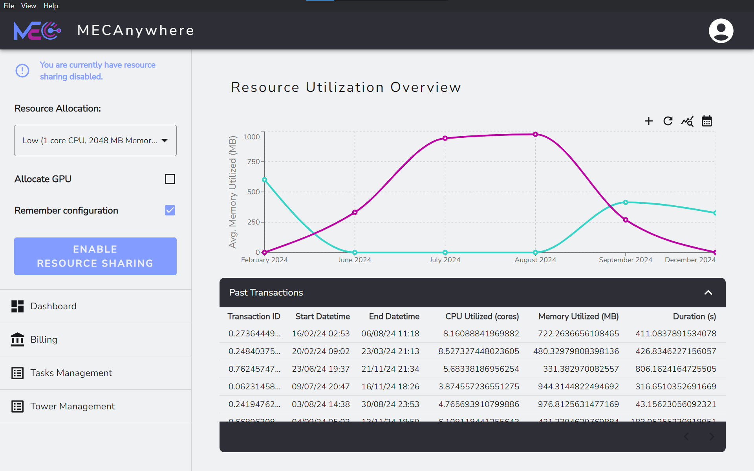Screen dimensions: 754x471
Task: Click end datetime 30/08/24 23:53
Action: click(390, 404)
